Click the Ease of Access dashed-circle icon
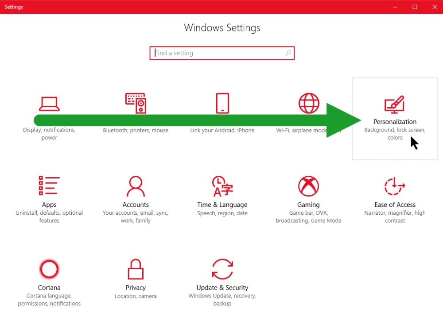 (395, 186)
